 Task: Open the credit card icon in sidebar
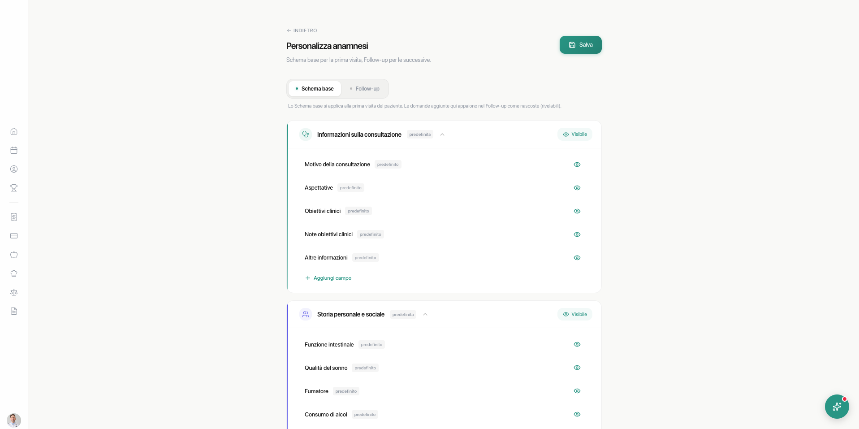tap(14, 236)
